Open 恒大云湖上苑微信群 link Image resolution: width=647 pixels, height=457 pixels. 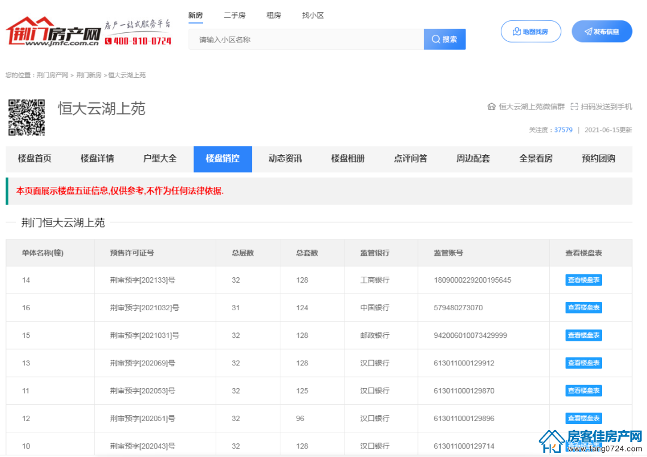pyautogui.click(x=531, y=107)
